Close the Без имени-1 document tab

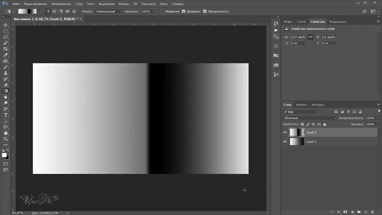pos(81,19)
